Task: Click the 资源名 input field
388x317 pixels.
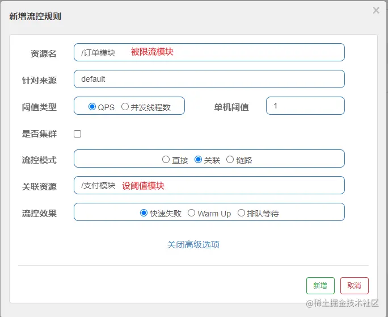Action: pyautogui.click(x=209, y=52)
